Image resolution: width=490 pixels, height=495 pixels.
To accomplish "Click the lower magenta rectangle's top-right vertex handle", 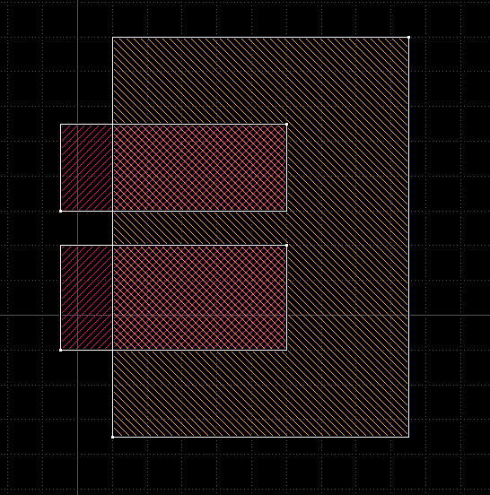I will pyautogui.click(x=286, y=245).
